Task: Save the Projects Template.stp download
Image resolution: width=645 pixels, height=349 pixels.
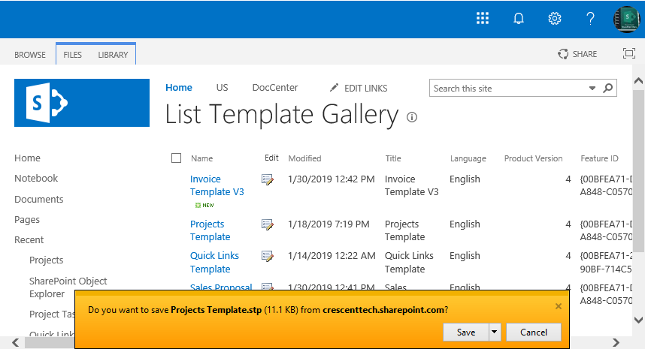Action: [x=466, y=332]
